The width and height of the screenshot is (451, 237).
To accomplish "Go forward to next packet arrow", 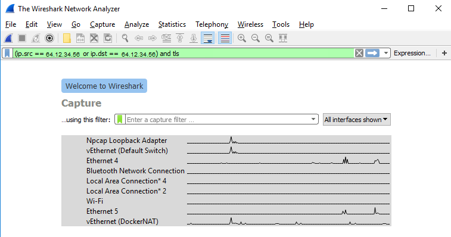I will click(153, 38).
